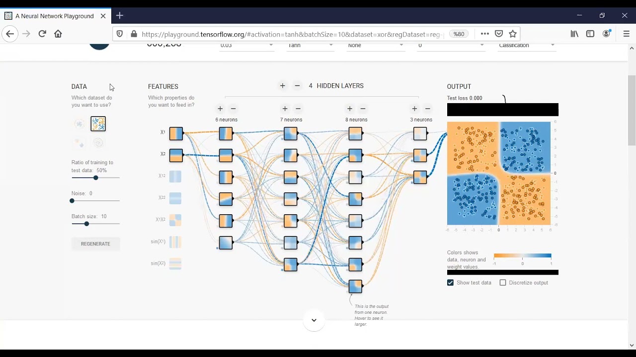
Task: Toggle the X2 input feature
Action: click(176, 155)
